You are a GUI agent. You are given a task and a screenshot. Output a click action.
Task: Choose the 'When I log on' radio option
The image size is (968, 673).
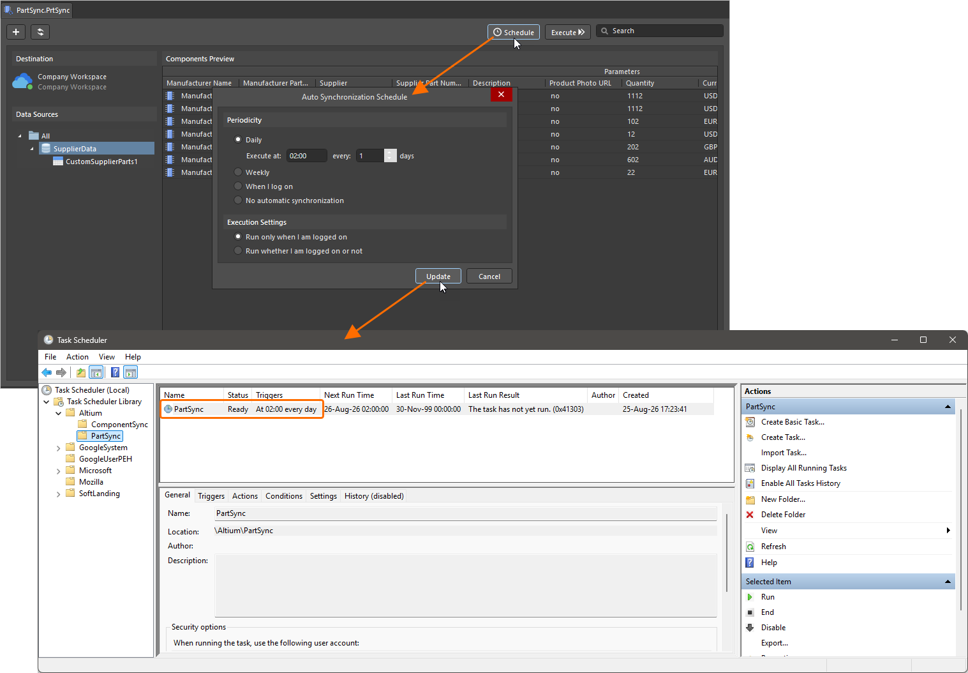pyautogui.click(x=238, y=186)
